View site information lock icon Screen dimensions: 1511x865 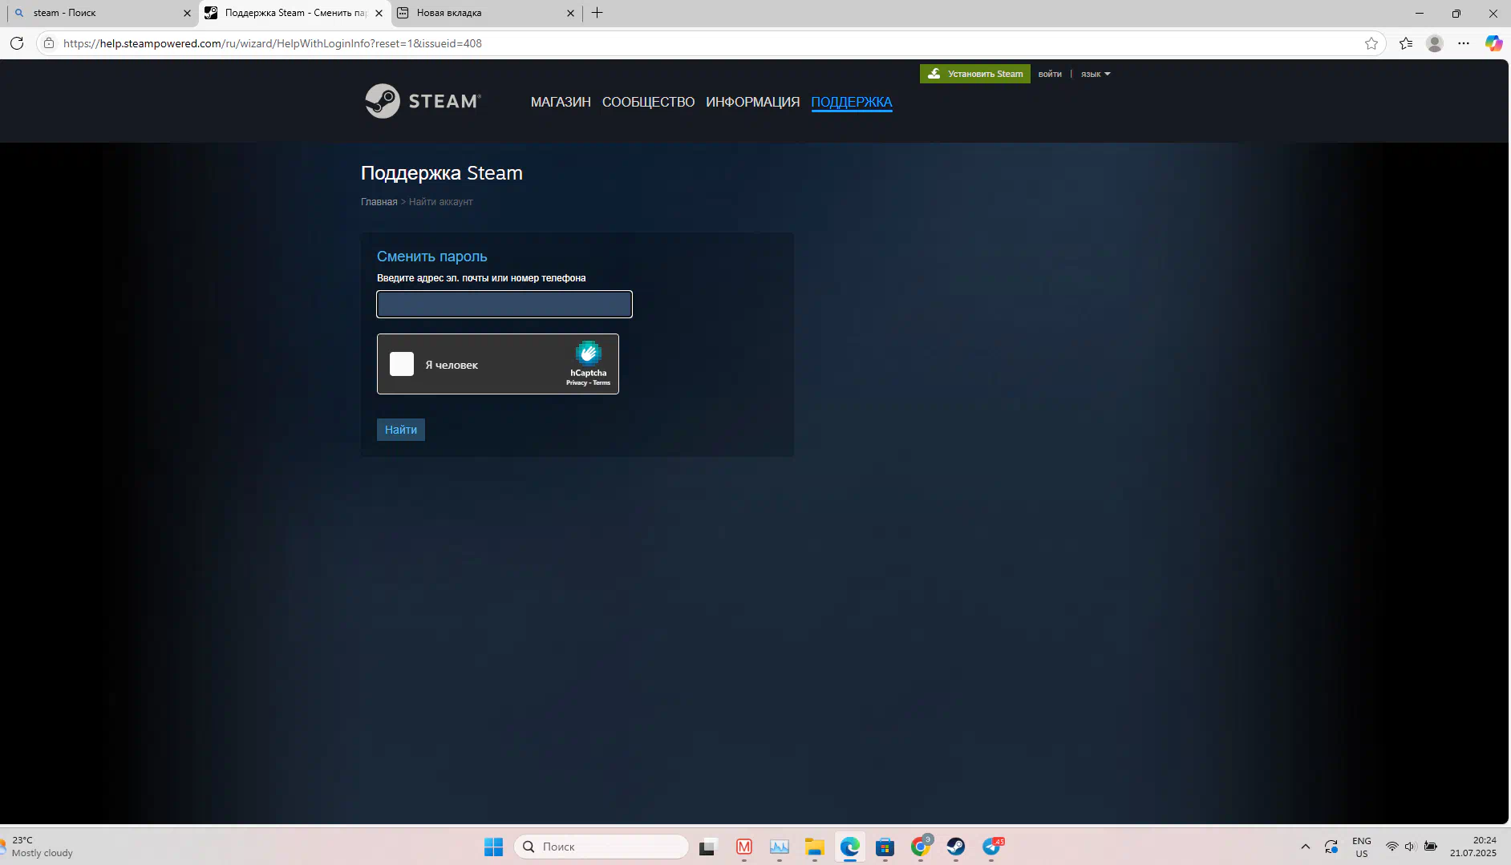[49, 43]
